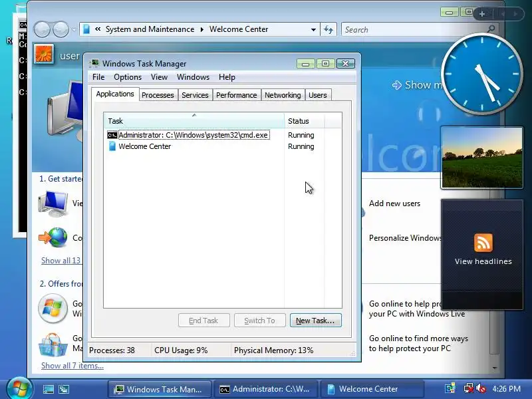The width and height of the screenshot is (532, 399).
Task: Click the analog clock gadget
Action: click(x=481, y=74)
